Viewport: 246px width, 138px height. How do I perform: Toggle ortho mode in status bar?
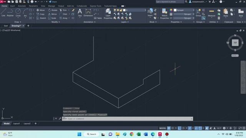pyautogui.click(x=180, y=128)
